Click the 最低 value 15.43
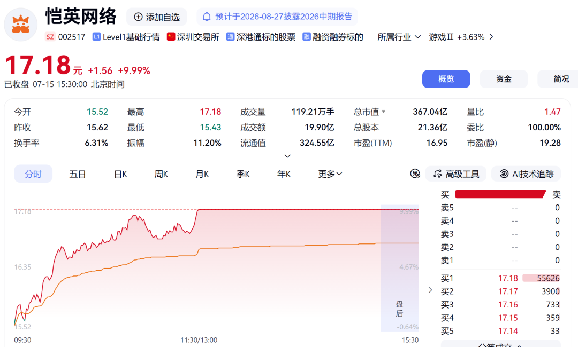The image size is (578, 347). click(210, 127)
